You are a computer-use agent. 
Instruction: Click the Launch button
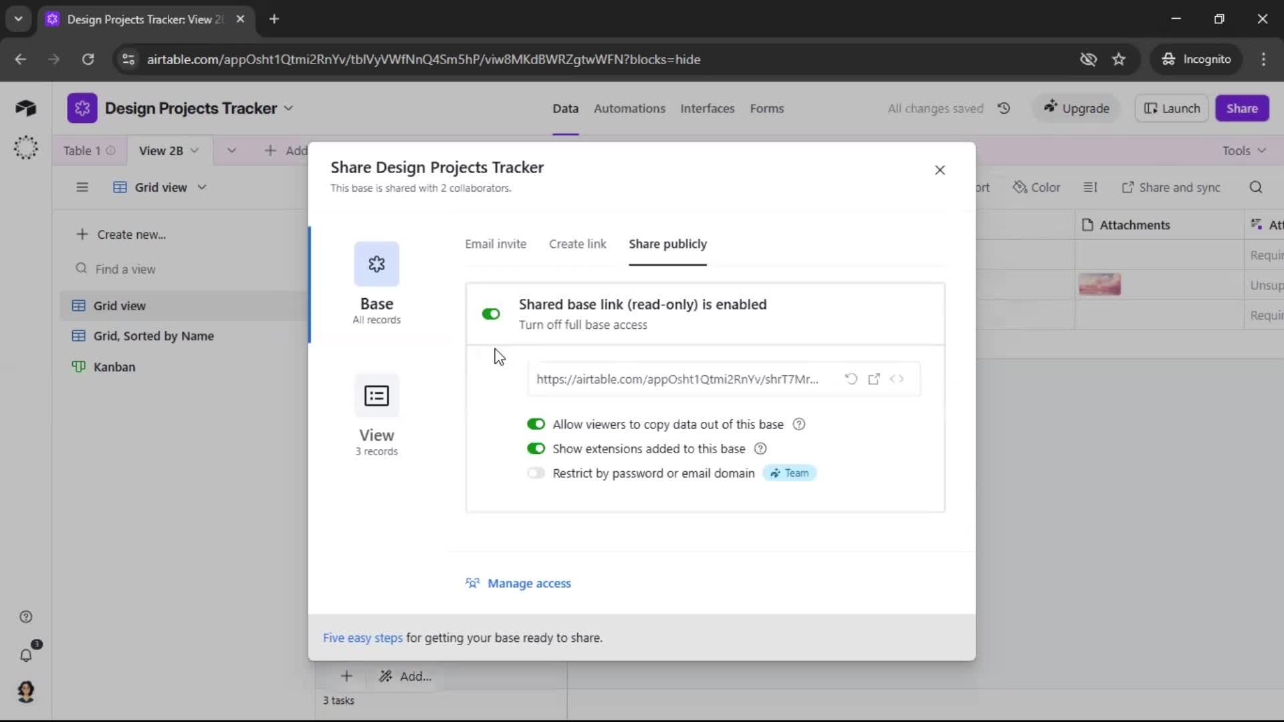[1172, 108]
